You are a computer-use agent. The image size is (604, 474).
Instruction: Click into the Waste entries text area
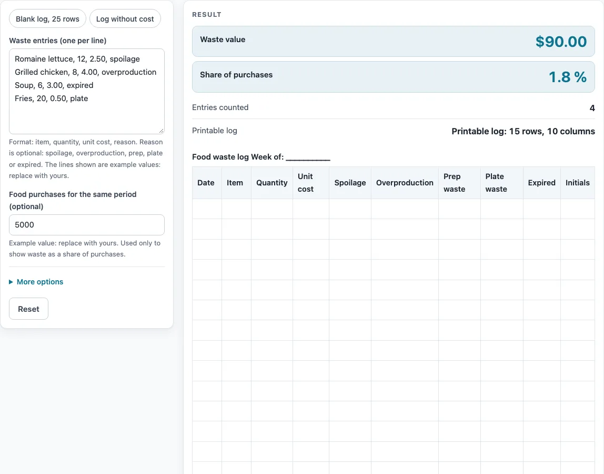point(87,92)
